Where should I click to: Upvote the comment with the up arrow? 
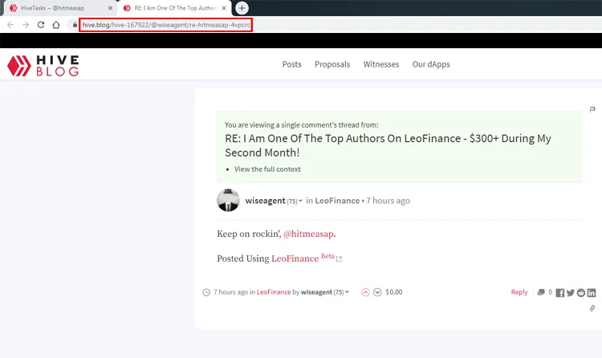click(365, 292)
